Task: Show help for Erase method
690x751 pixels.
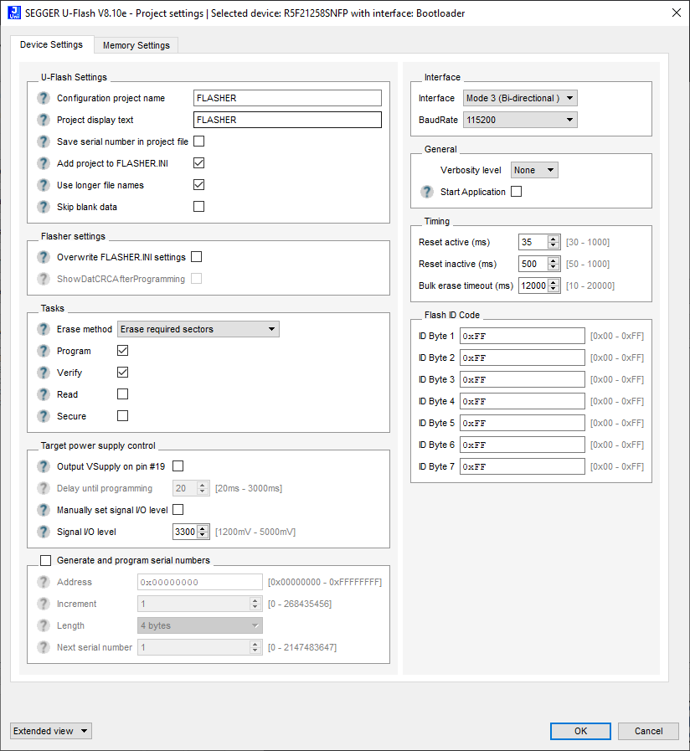Action: [x=44, y=329]
